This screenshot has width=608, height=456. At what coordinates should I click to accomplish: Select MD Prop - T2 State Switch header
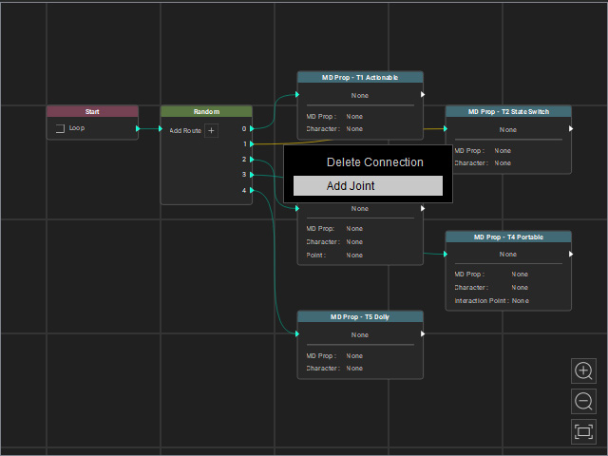pyautogui.click(x=508, y=112)
